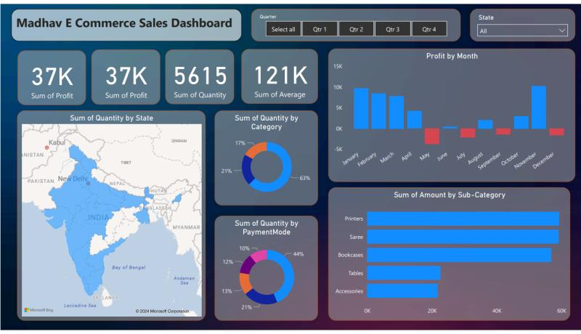Click the June month axis label

point(442,157)
